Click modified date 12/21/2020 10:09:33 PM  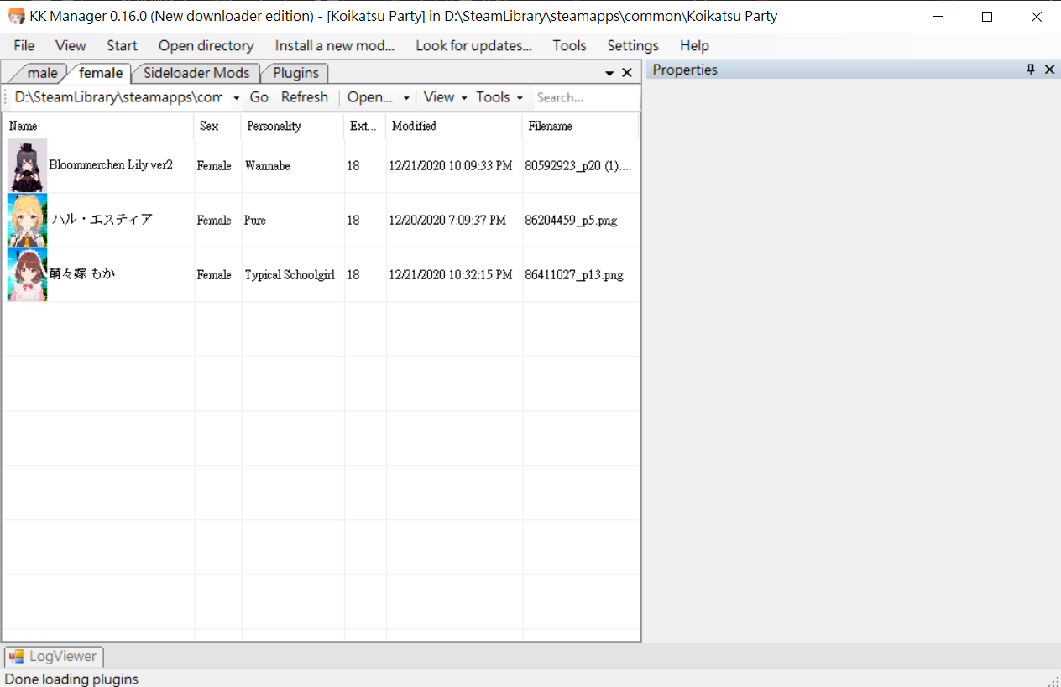coord(451,166)
